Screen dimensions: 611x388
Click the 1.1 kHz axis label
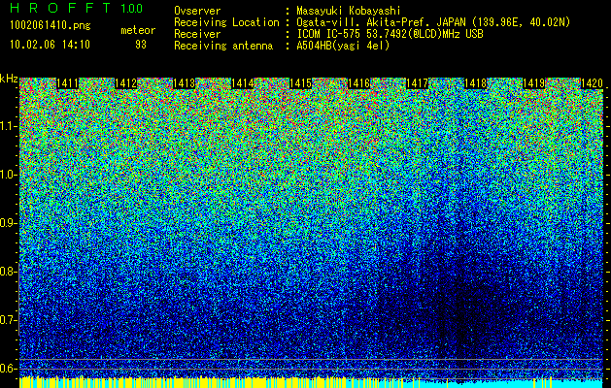tap(8, 126)
